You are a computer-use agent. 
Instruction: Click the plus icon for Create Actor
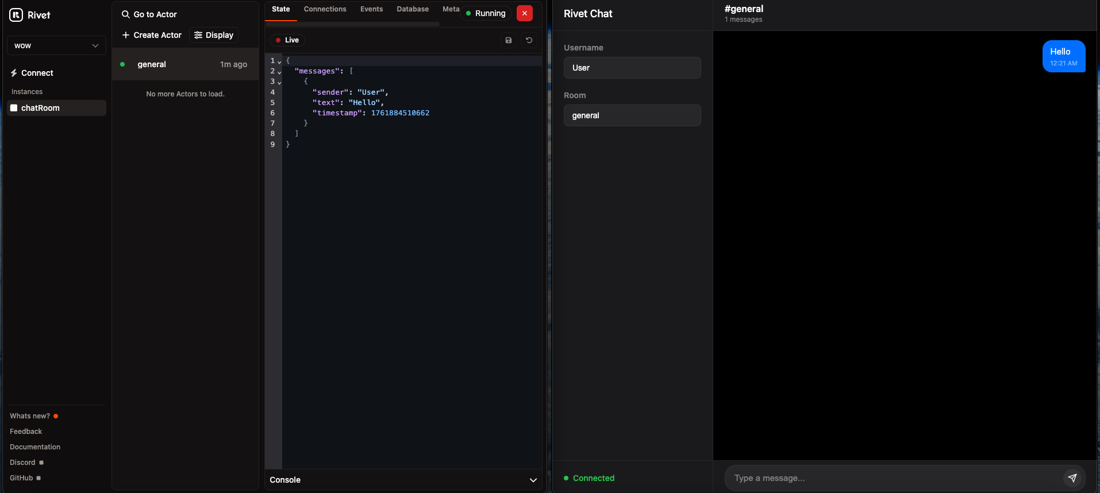(126, 35)
